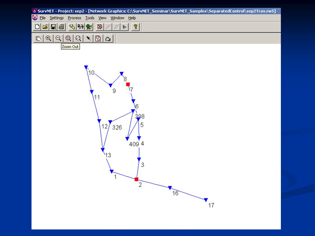This screenshot has height=236, width=315.
Task: Click the green total station edit icon
Action: coord(89,27)
